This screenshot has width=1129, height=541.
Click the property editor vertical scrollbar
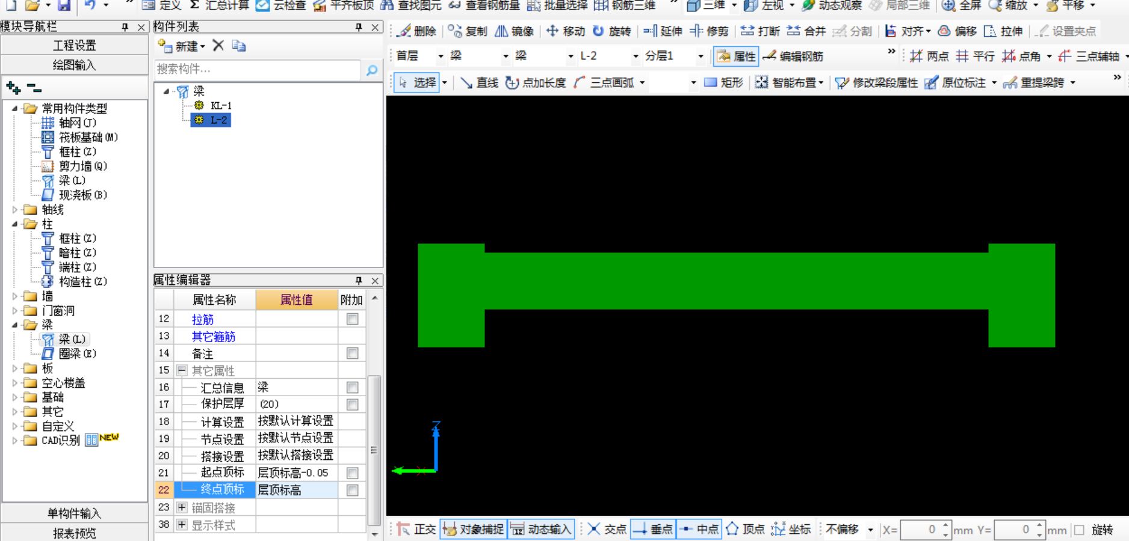tap(374, 450)
